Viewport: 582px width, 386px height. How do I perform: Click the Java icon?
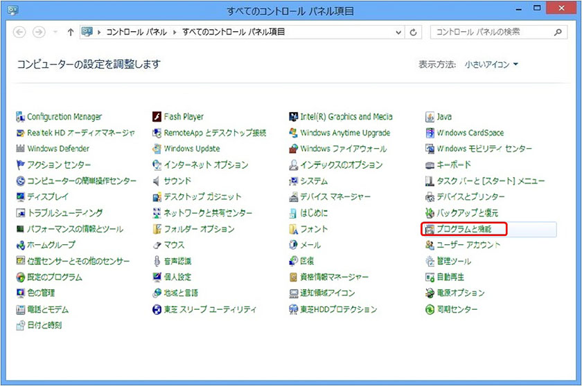coord(430,117)
